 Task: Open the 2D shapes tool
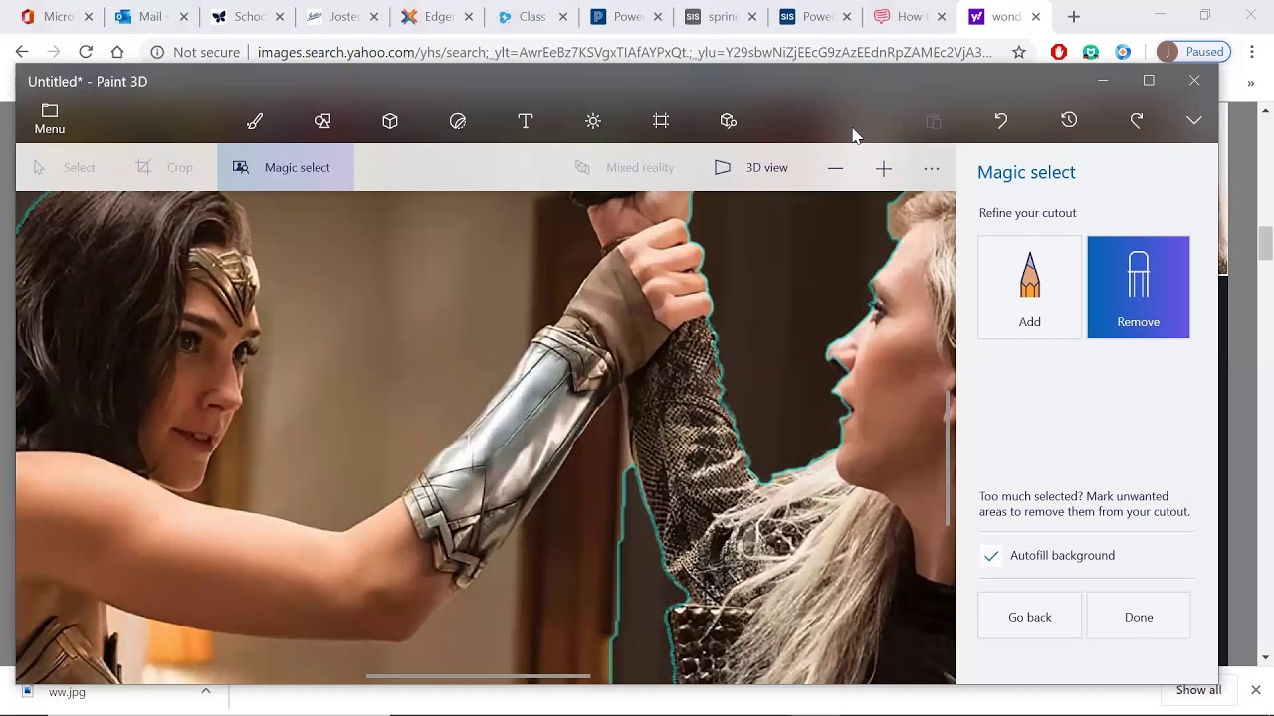pyautogui.click(x=322, y=121)
